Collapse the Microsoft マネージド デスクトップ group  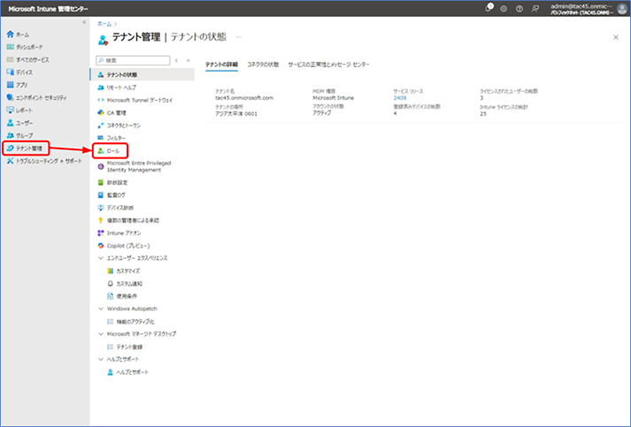101,333
